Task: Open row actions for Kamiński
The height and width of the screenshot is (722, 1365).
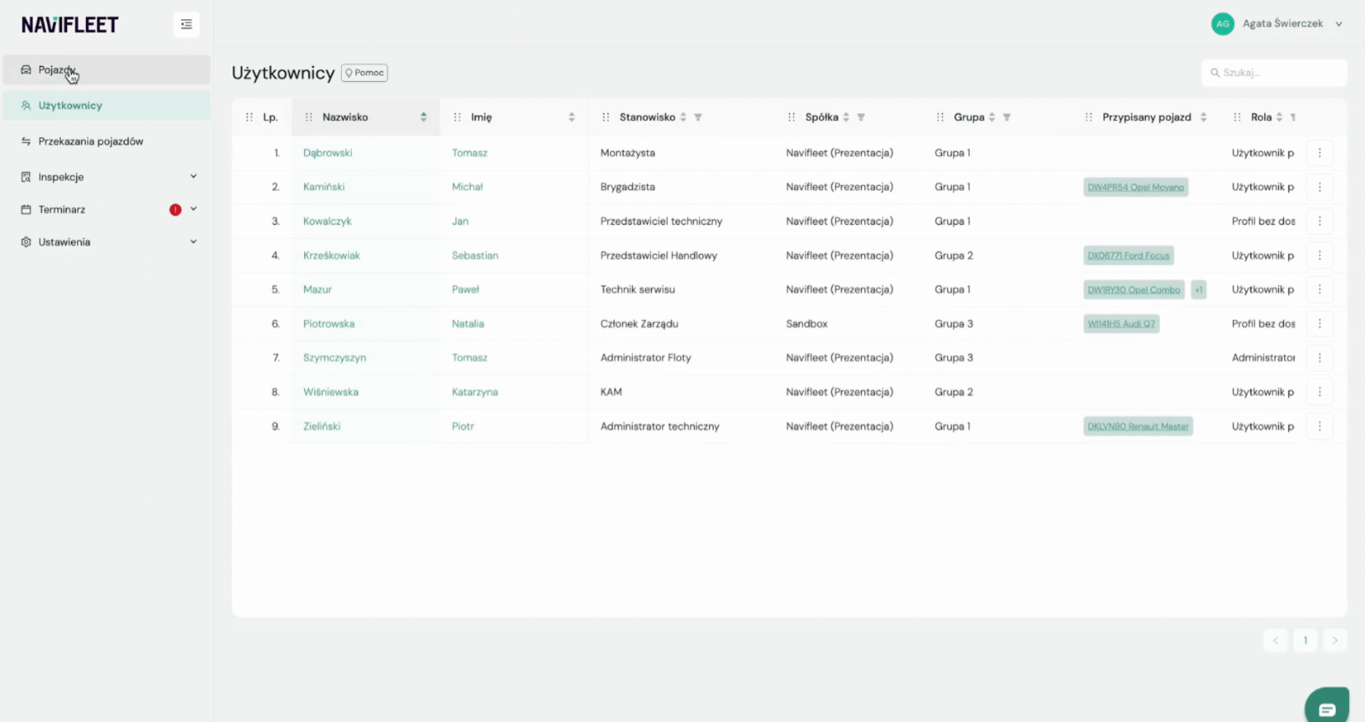Action: tap(1320, 187)
